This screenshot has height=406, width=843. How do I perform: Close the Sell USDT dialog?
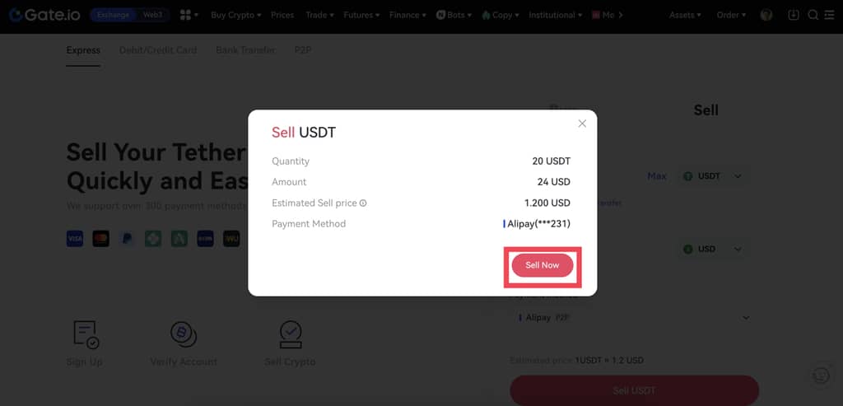click(582, 124)
